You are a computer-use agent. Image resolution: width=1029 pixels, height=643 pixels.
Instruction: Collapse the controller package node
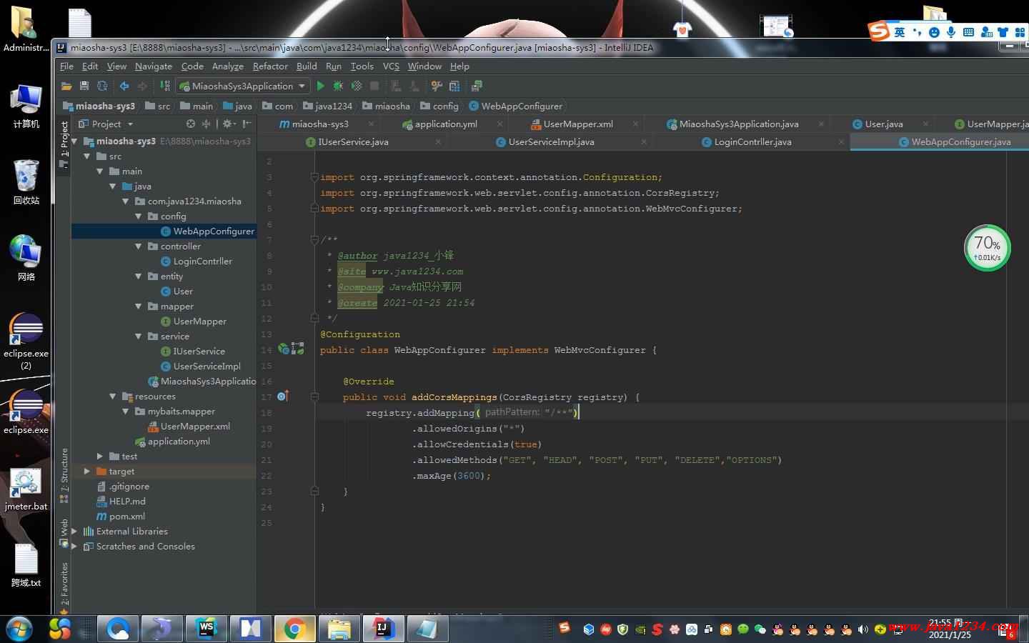[x=139, y=246]
